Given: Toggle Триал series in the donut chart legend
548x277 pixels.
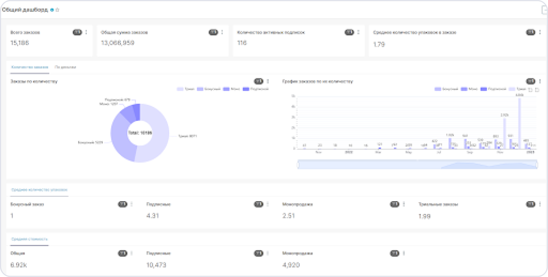Looking at the screenshot, I should 186,89.
